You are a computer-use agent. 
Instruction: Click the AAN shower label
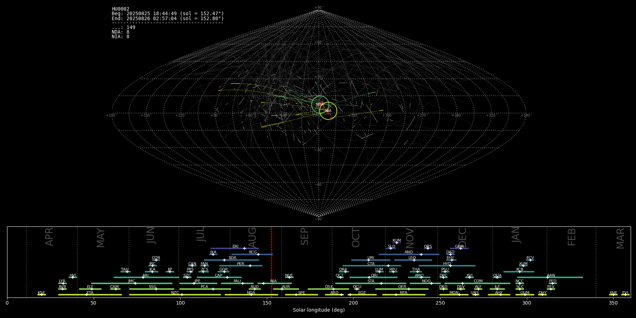pos(551,276)
